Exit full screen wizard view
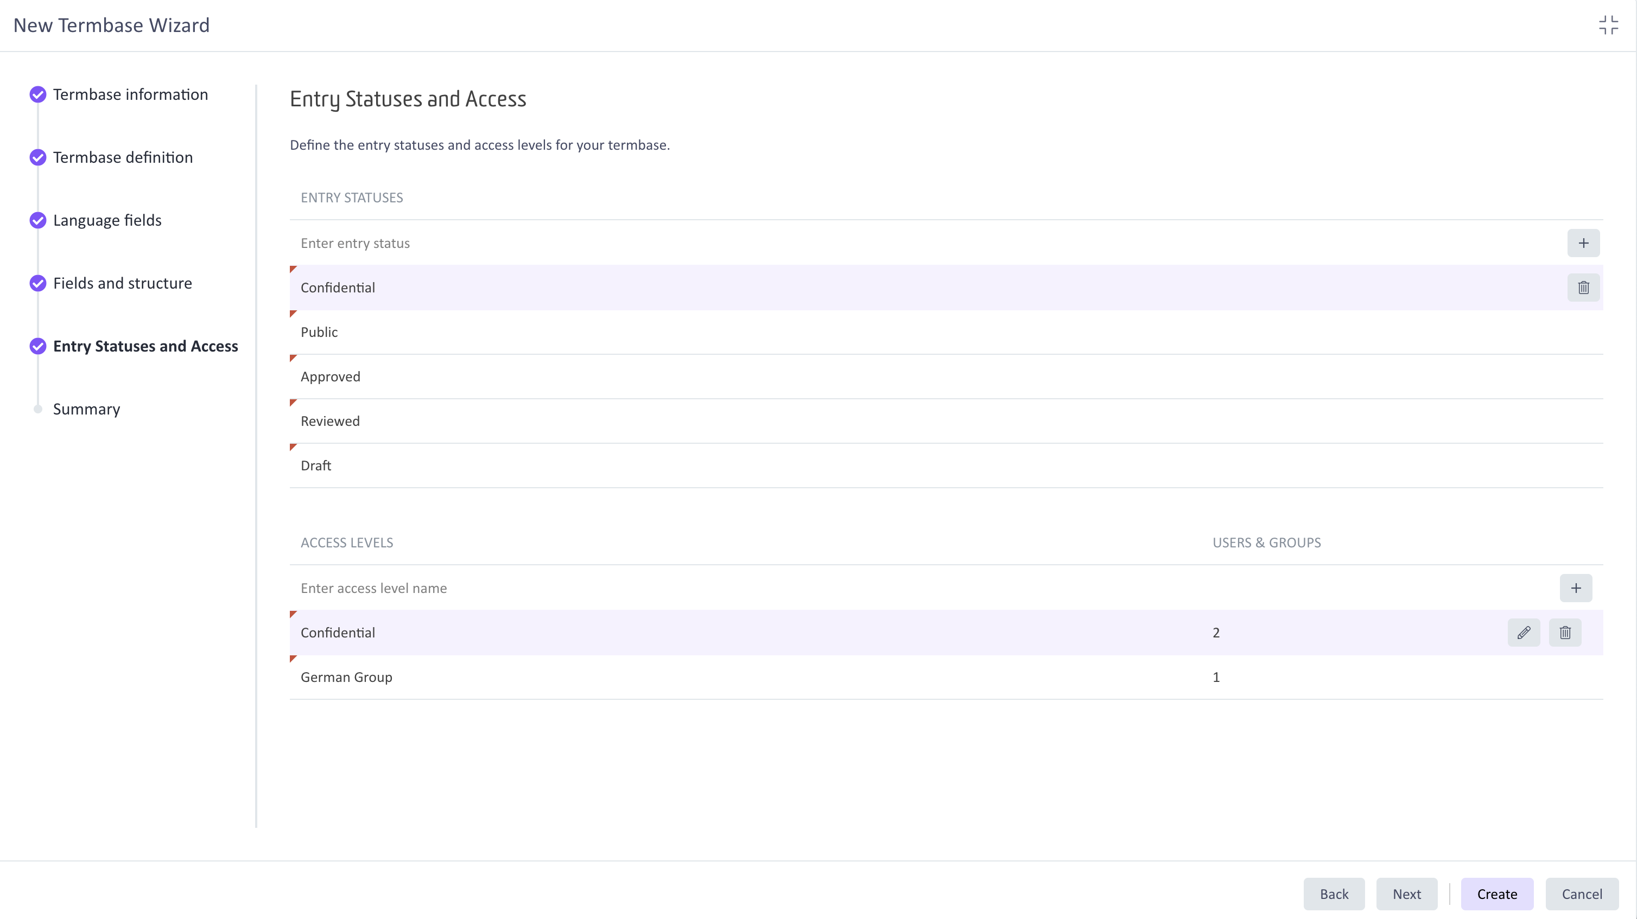1637x919 pixels. tap(1608, 25)
